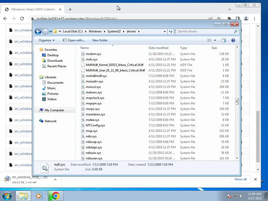Select mspqm.sys file icon

tap(83, 103)
